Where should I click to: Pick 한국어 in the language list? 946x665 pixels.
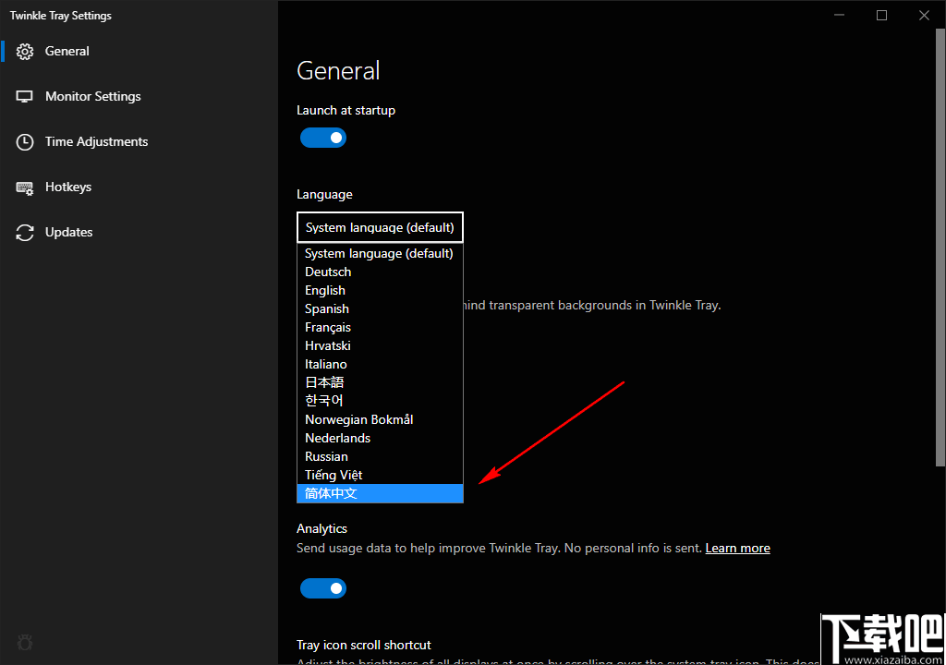[x=380, y=401]
